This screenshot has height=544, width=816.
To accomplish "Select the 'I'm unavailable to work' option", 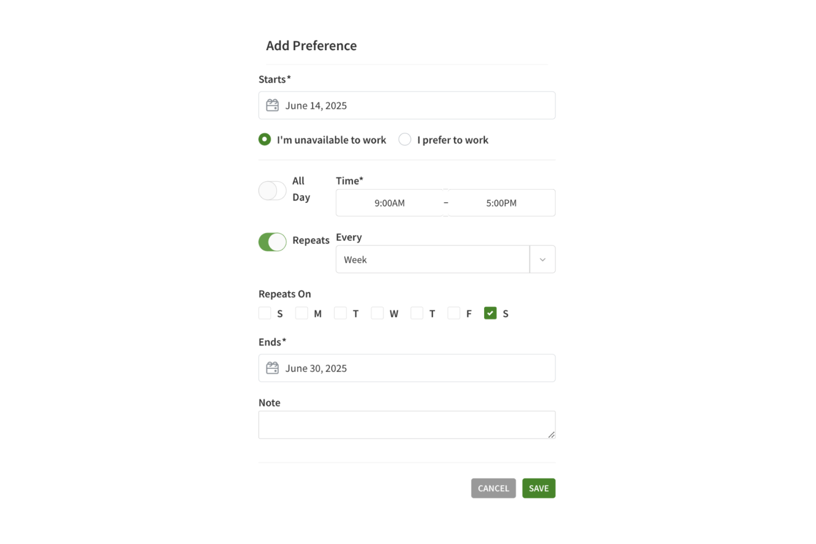I will 265,139.
